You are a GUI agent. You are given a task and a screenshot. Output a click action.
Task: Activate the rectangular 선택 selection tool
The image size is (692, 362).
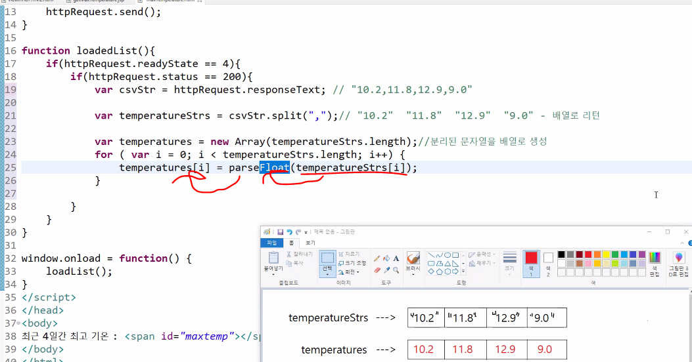tap(327, 258)
